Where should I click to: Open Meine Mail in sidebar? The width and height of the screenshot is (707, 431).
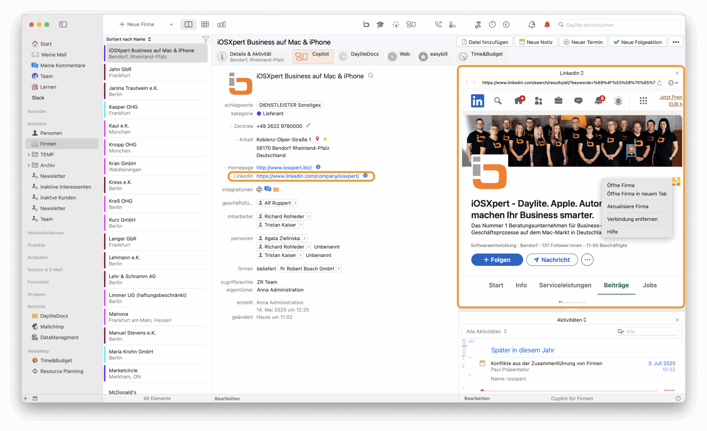(54, 55)
